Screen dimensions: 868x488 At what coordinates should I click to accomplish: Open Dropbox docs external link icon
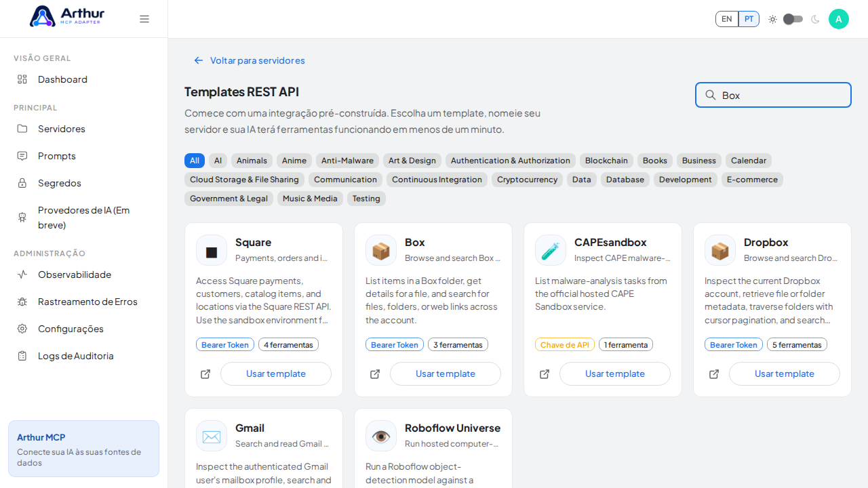(x=714, y=374)
